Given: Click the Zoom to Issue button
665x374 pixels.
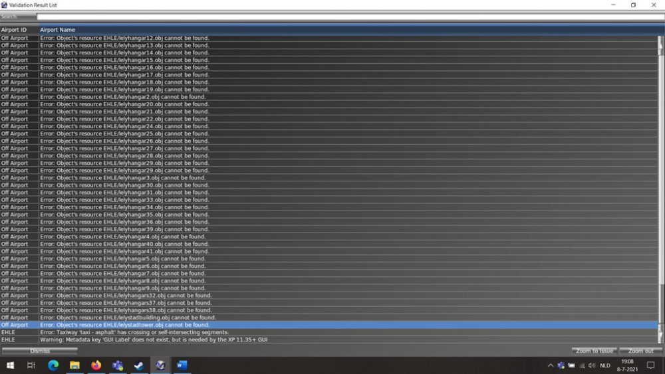Looking at the screenshot, I should click(x=595, y=351).
